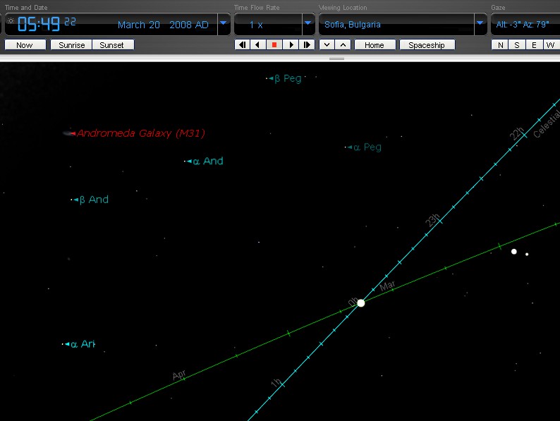Face east with E gaze button
Screen dimensions: 560x421
[x=533, y=44]
